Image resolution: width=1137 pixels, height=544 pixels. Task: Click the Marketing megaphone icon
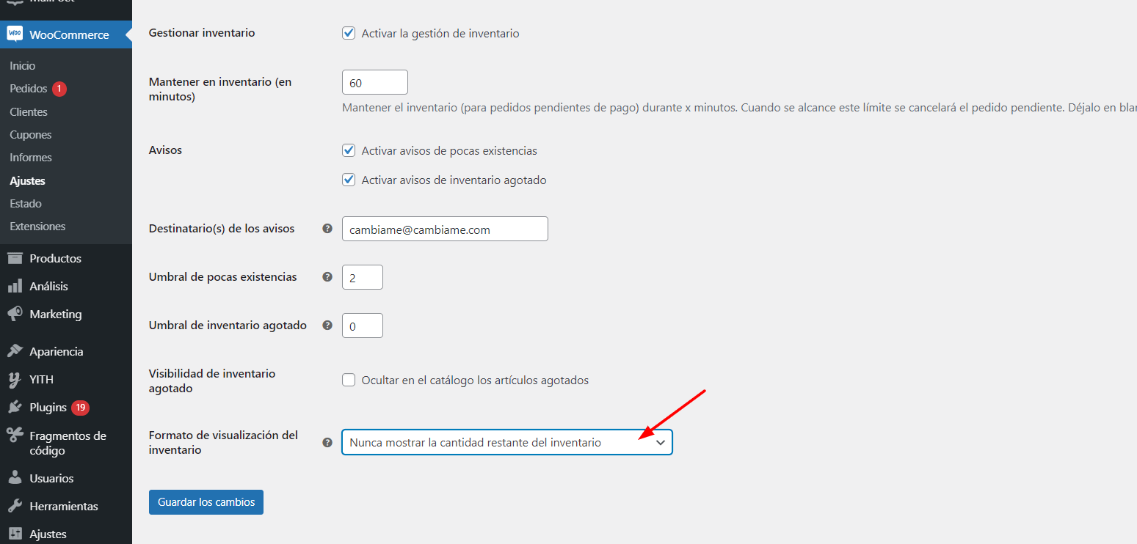[15, 314]
